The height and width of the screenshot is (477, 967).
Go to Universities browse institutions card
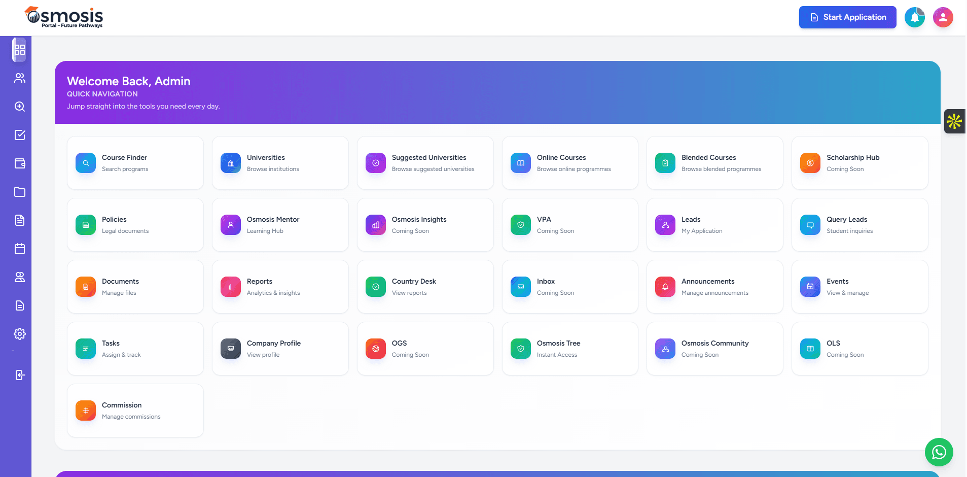tap(280, 163)
